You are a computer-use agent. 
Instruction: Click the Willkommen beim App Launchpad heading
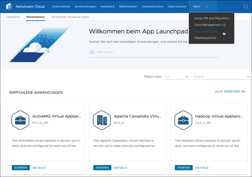(x=138, y=31)
